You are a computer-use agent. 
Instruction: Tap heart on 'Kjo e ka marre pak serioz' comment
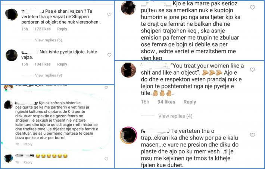[x=252, y=7]
